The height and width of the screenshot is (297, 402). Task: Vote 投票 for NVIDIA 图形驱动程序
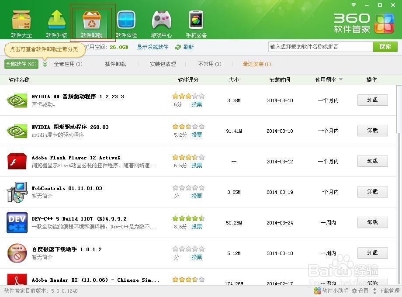tap(197, 135)
